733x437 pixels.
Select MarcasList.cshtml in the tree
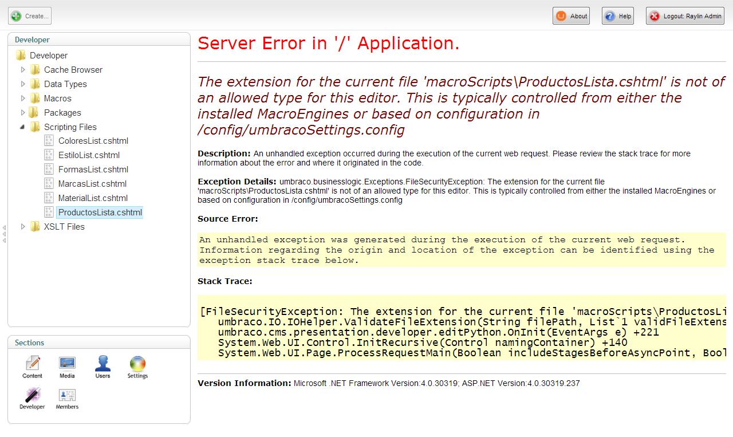(x=92, y=183)
